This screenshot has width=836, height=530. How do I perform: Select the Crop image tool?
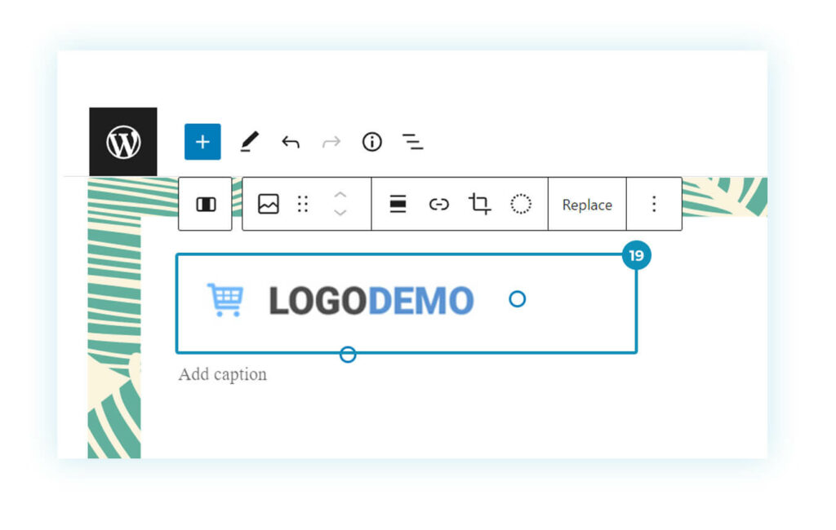[479, 204]
